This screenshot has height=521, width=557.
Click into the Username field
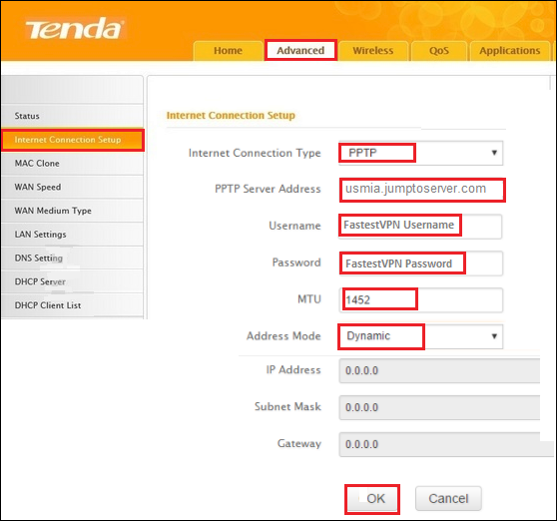(x=420, y=226)
